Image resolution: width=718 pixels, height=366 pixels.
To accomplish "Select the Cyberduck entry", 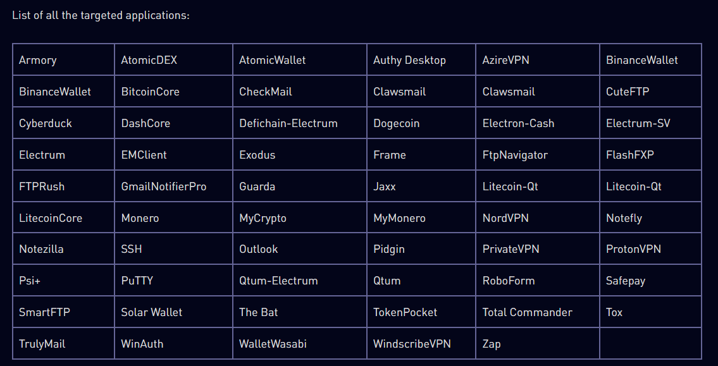I will pos(63,123).
